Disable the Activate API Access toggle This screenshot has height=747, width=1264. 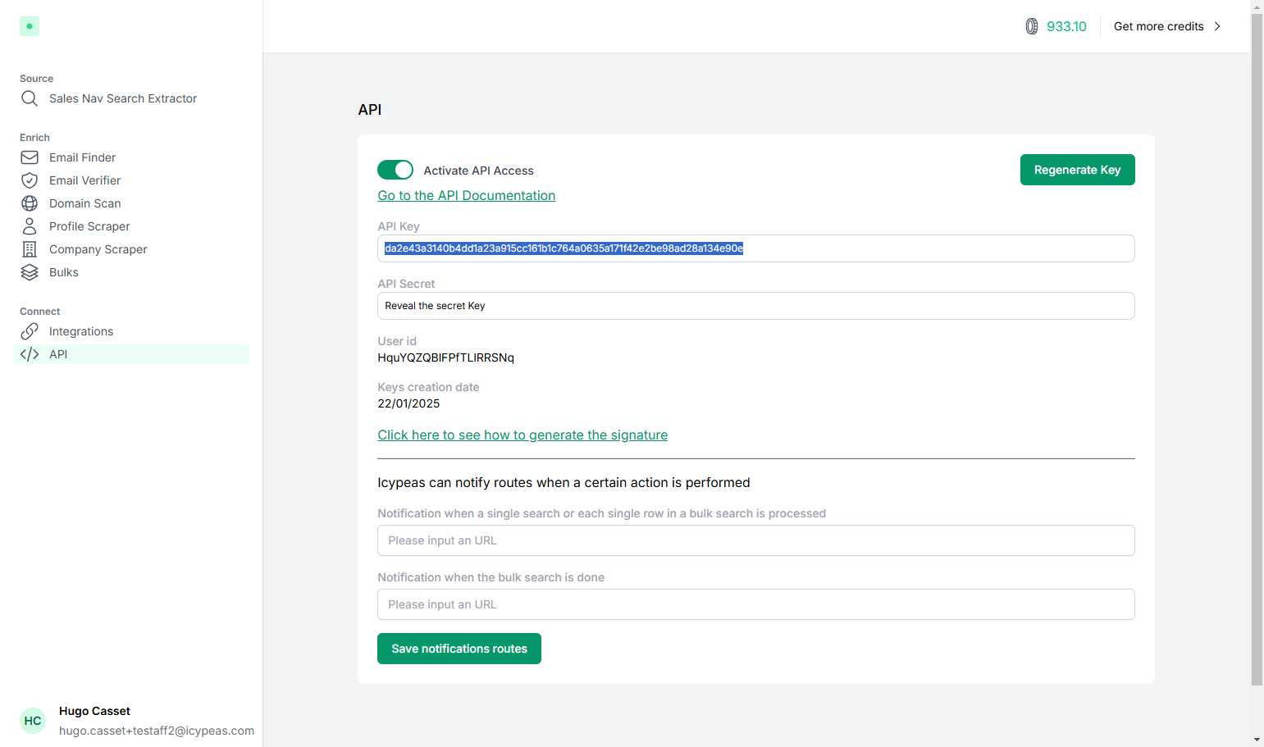395,170
